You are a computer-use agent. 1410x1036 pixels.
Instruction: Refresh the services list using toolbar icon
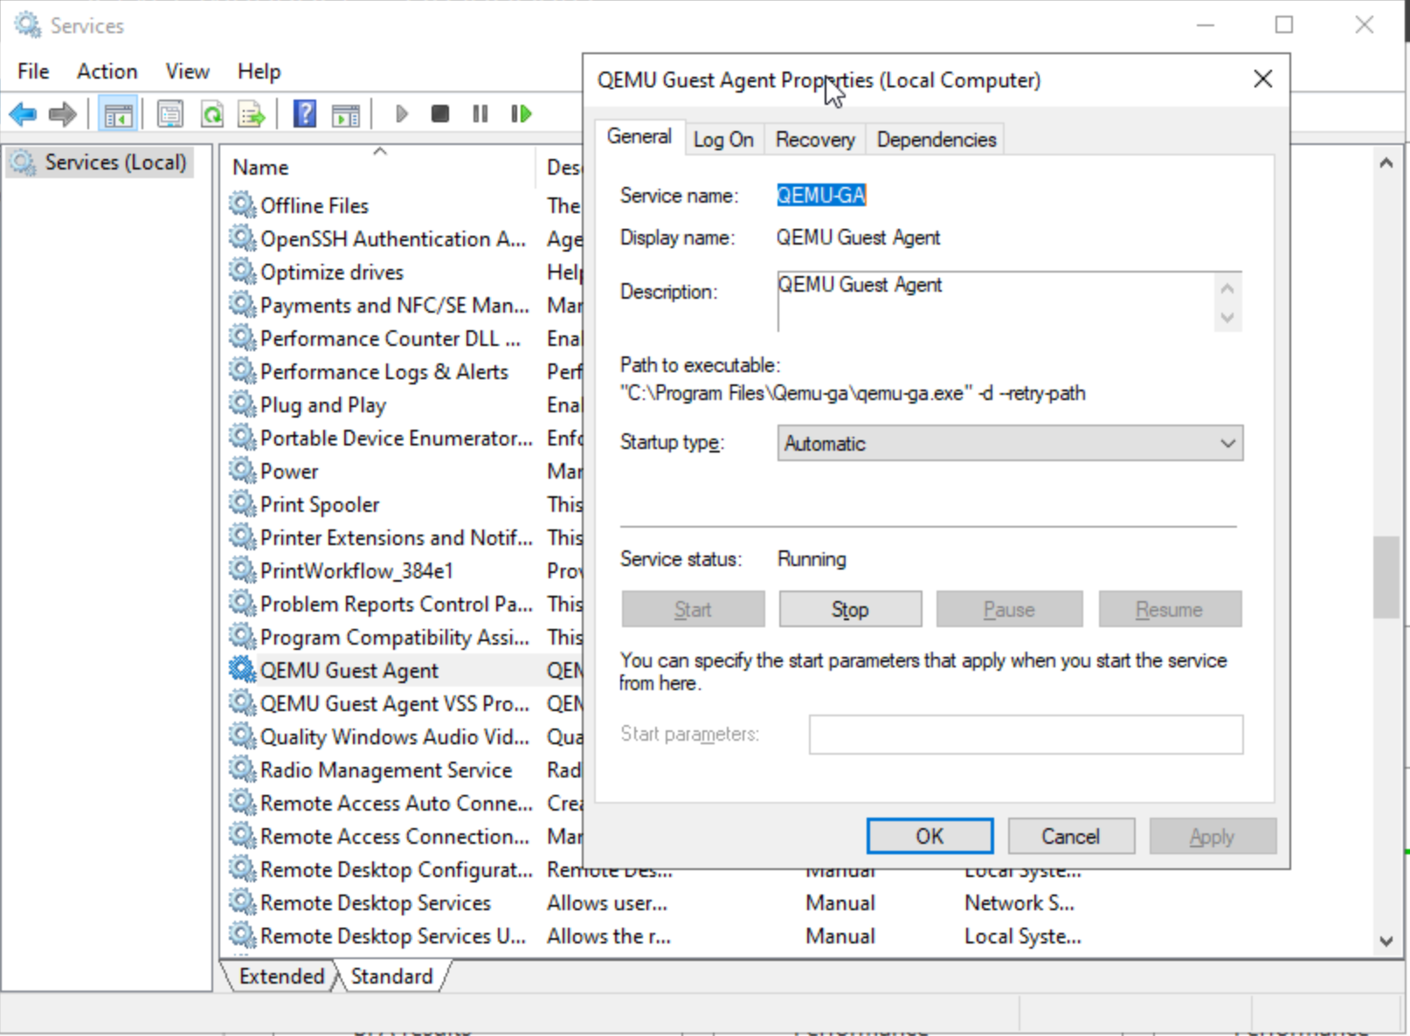[211, 114]
